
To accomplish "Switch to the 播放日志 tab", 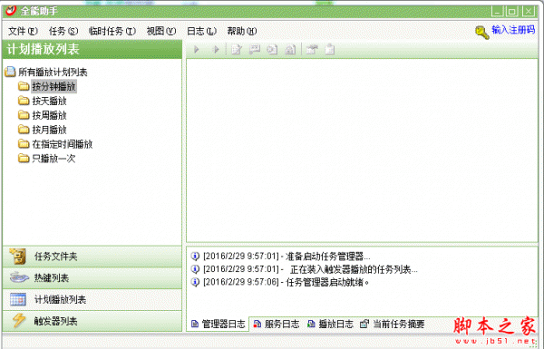I will [331, 325].
